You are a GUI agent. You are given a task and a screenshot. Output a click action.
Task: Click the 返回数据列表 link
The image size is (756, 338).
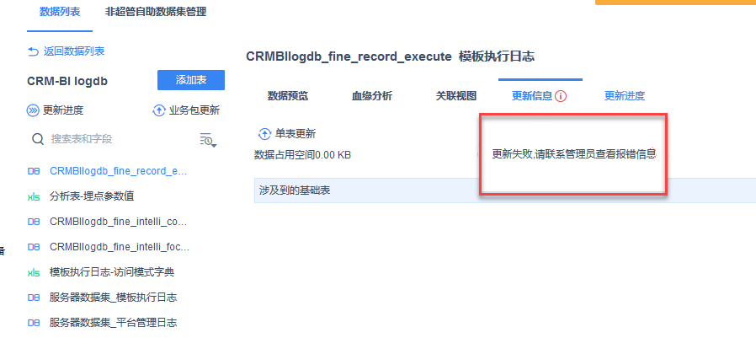click(74, 51)
